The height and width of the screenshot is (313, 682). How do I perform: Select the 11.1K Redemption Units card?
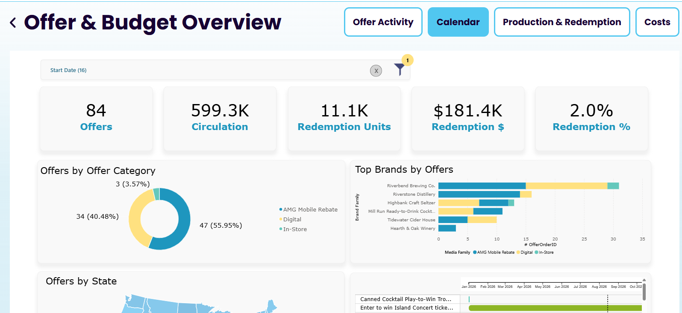coord(344,119)
